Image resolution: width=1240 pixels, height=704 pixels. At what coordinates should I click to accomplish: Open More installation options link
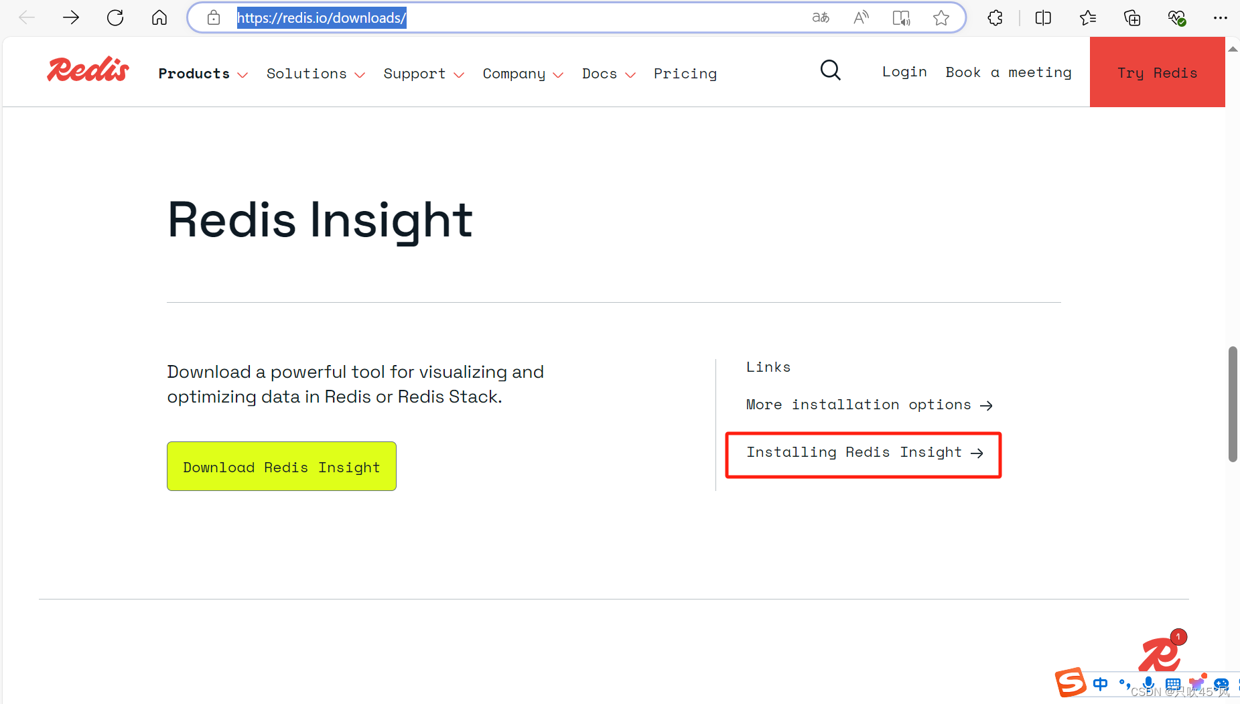coord(869,405)
